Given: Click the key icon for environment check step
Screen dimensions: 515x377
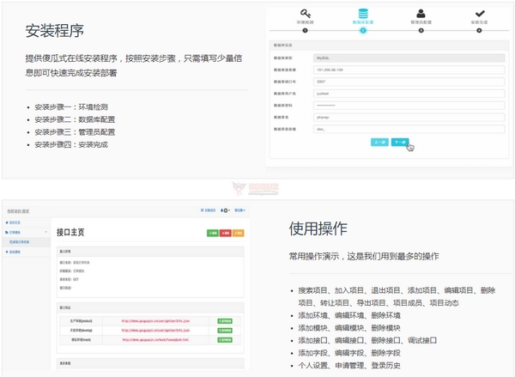Looking at the screenshot, I should tap(305, 14).
